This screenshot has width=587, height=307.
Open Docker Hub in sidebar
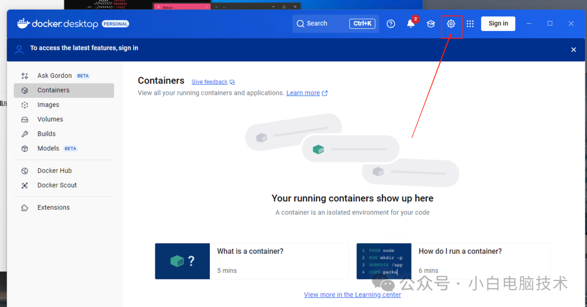point(64,171)
